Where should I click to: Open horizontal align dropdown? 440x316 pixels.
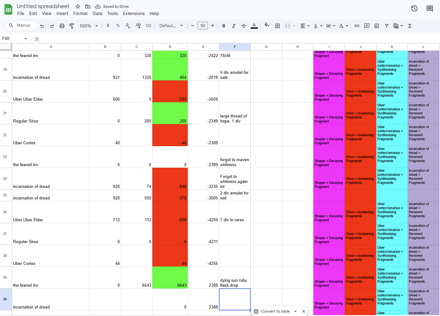(305, 26)
